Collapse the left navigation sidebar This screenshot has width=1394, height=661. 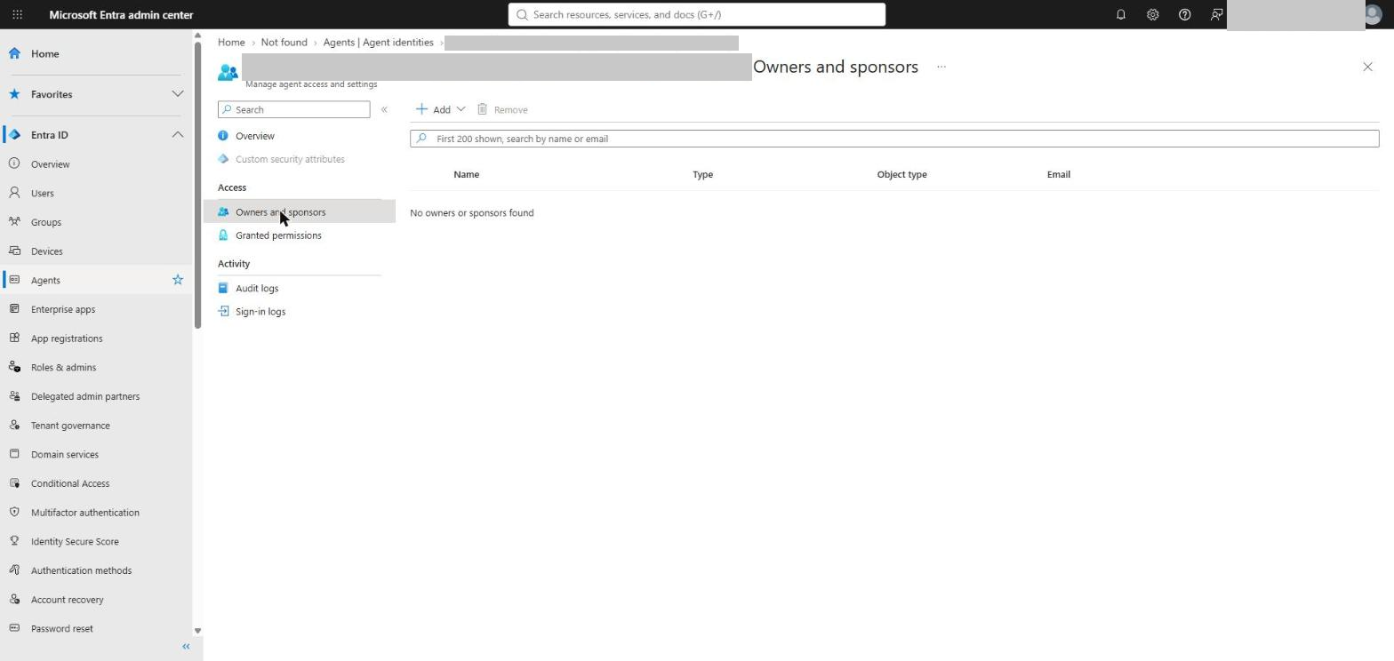click(x=186, y=647)
